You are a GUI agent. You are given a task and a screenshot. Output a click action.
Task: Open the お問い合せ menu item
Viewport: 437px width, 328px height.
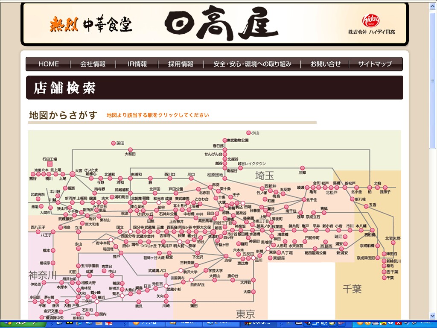[x=325, y=64]
